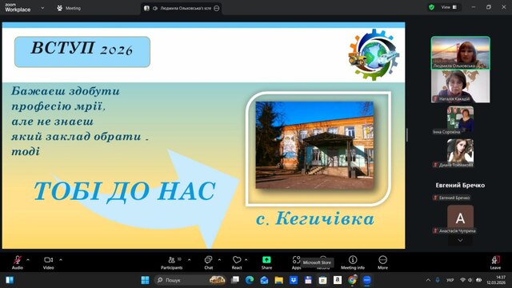
Task: Select Евгений Бречко participant tile
Action: (x=461, y=185)
